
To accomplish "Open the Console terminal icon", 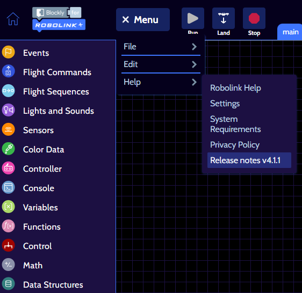I will [8, 187].
